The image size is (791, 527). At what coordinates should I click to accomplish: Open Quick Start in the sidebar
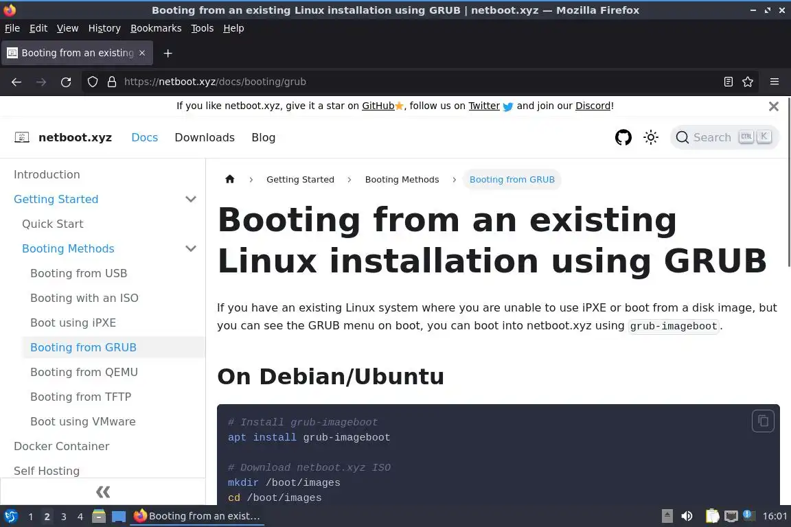[52, 224]
